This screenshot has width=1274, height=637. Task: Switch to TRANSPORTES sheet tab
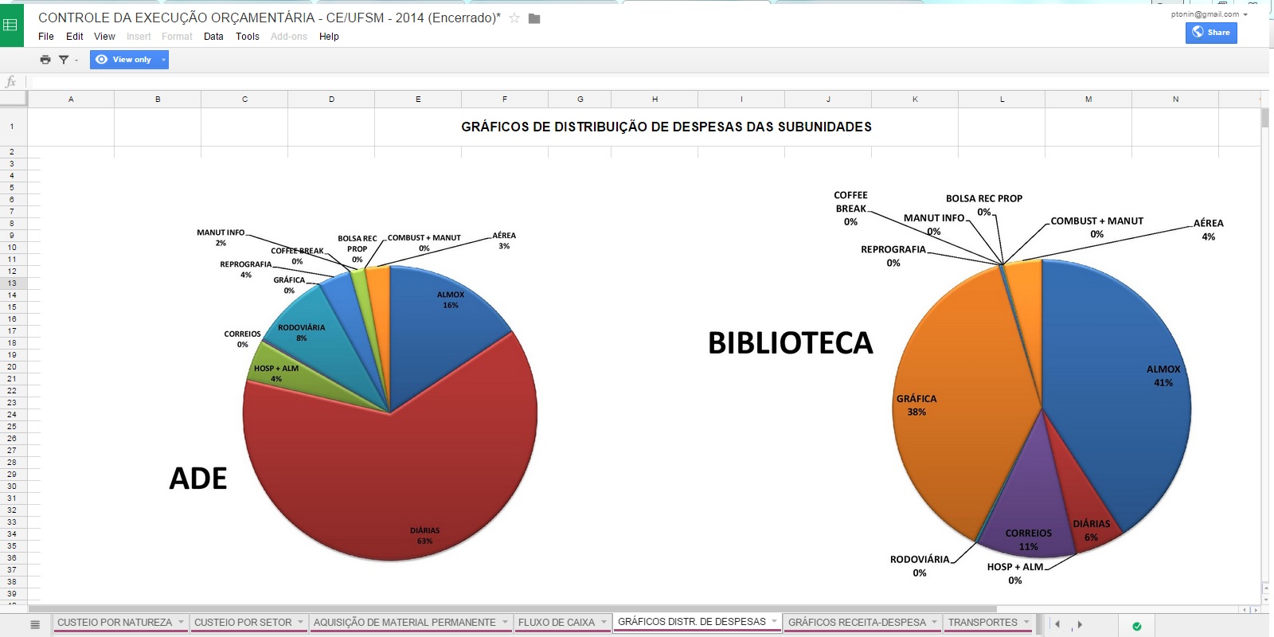983,623
